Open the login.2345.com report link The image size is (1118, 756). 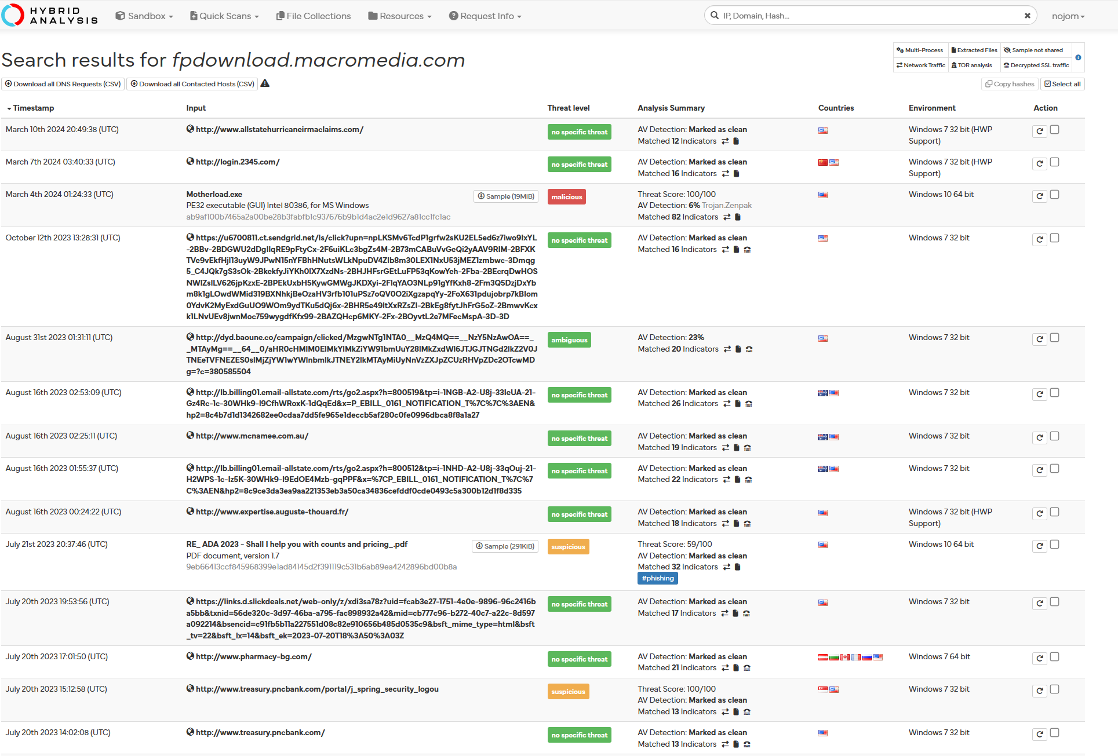tap(238, 162)
